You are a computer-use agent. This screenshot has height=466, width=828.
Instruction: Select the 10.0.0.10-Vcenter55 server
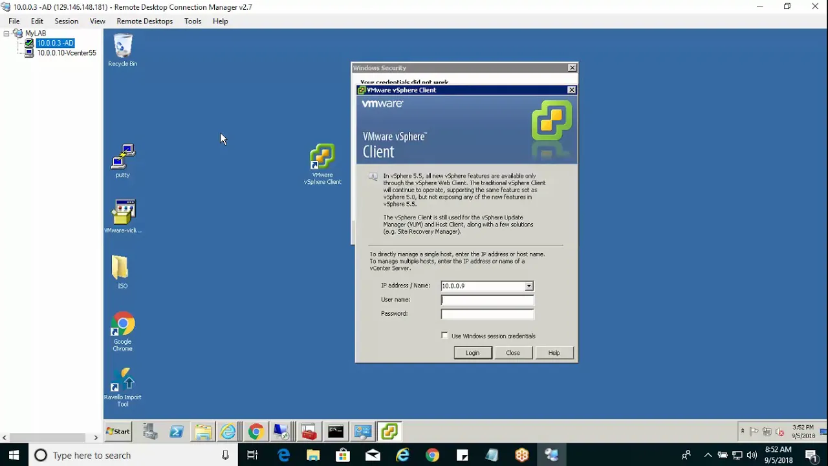(x=67, y=53)
